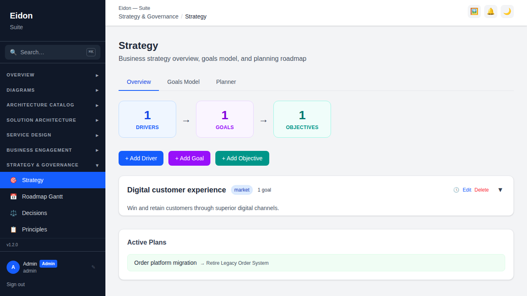Click version v1.2.0 label
This screenshot has height=296, width=527.
point(12,245)
